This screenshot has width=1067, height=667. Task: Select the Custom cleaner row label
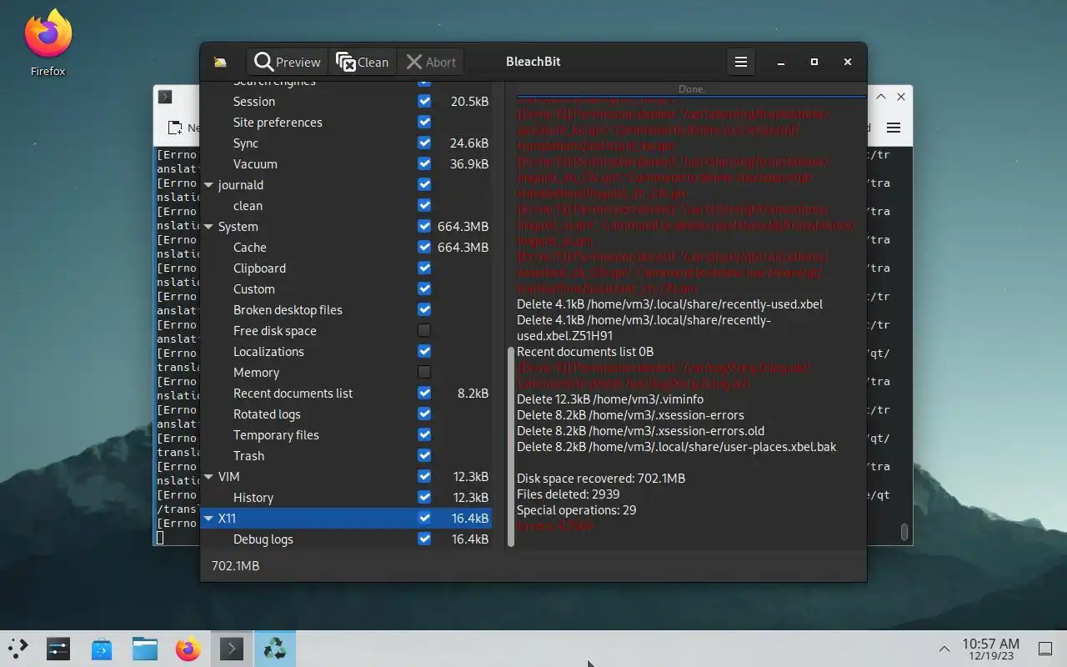pos(254,288)
